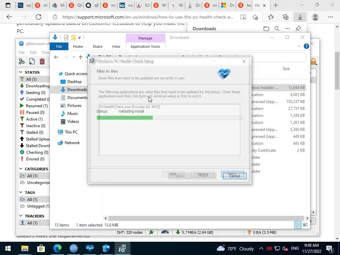Open the Explorer View ribbon tab
The height and width of the screenshot is (255, 340).
116,46
